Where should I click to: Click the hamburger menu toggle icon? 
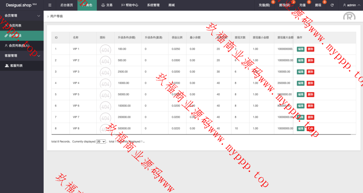(x=50, y=5)
